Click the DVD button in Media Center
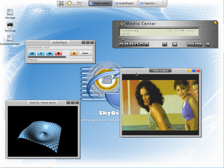The height and width of the screenshot is (168, 224). coord(198,44)
